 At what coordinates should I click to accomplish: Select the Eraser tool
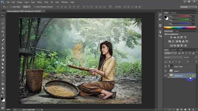pyautogui.click(x=3, y=56)
